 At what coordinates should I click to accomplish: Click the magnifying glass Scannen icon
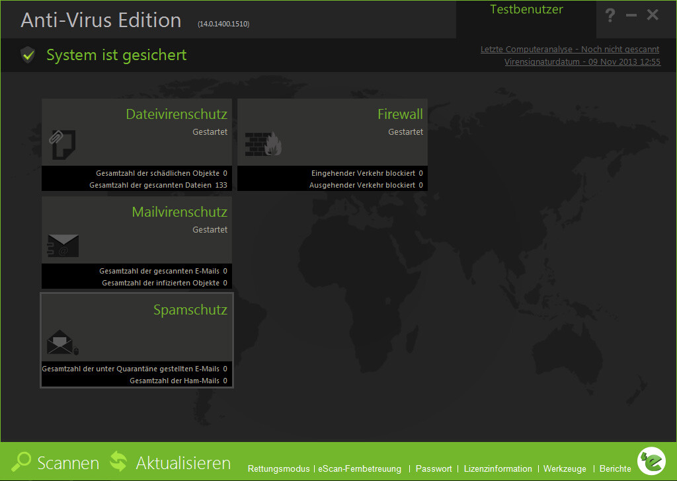(x=21, y=462)
